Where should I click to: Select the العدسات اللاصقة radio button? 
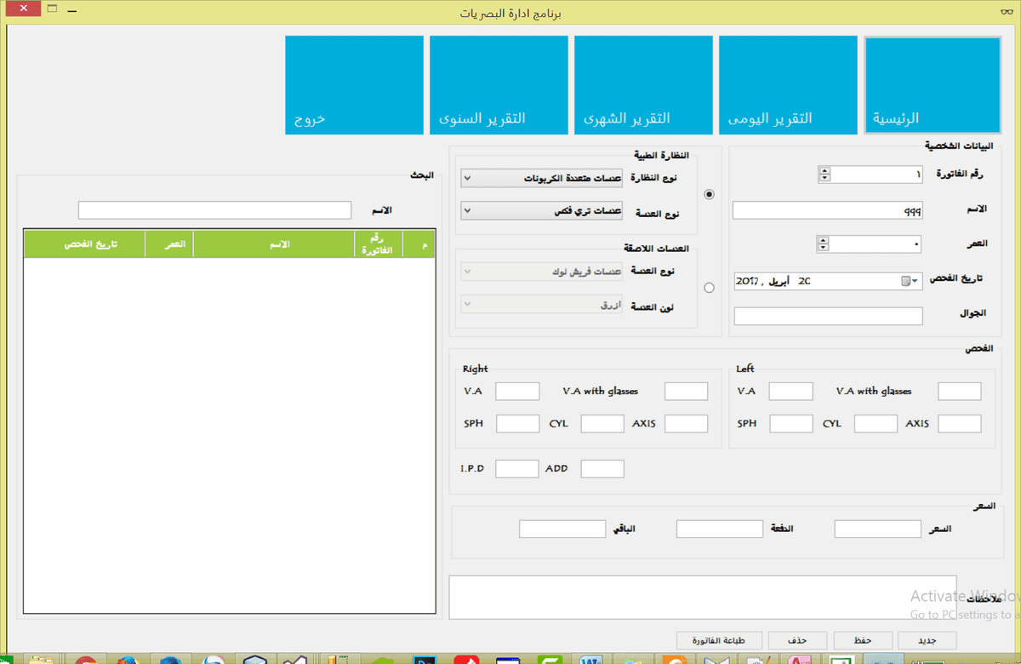tap(710, 288)
